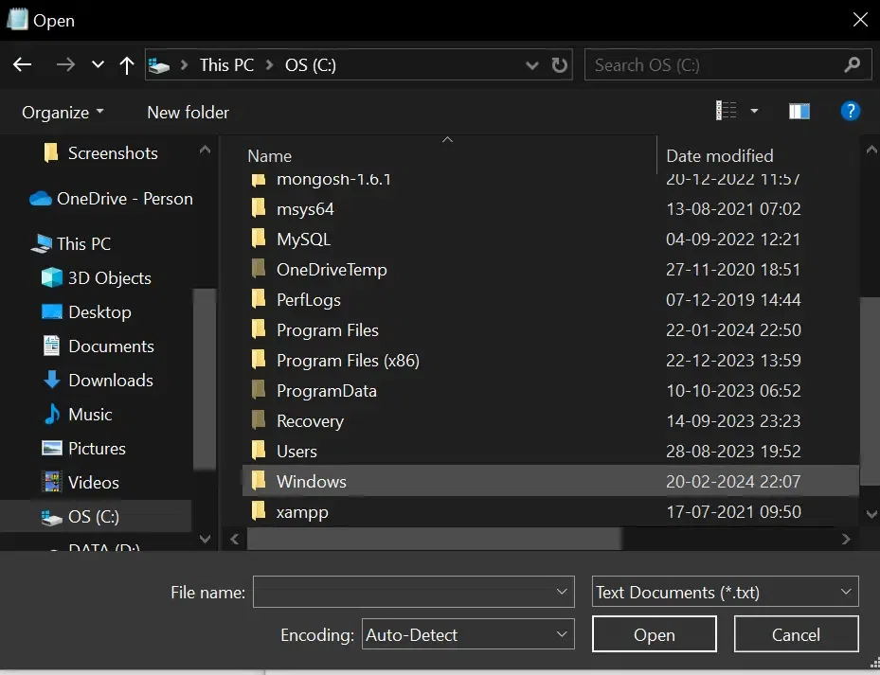Click the Music note icon
Viewport: 880px width, 675px height.
point(52,414)
